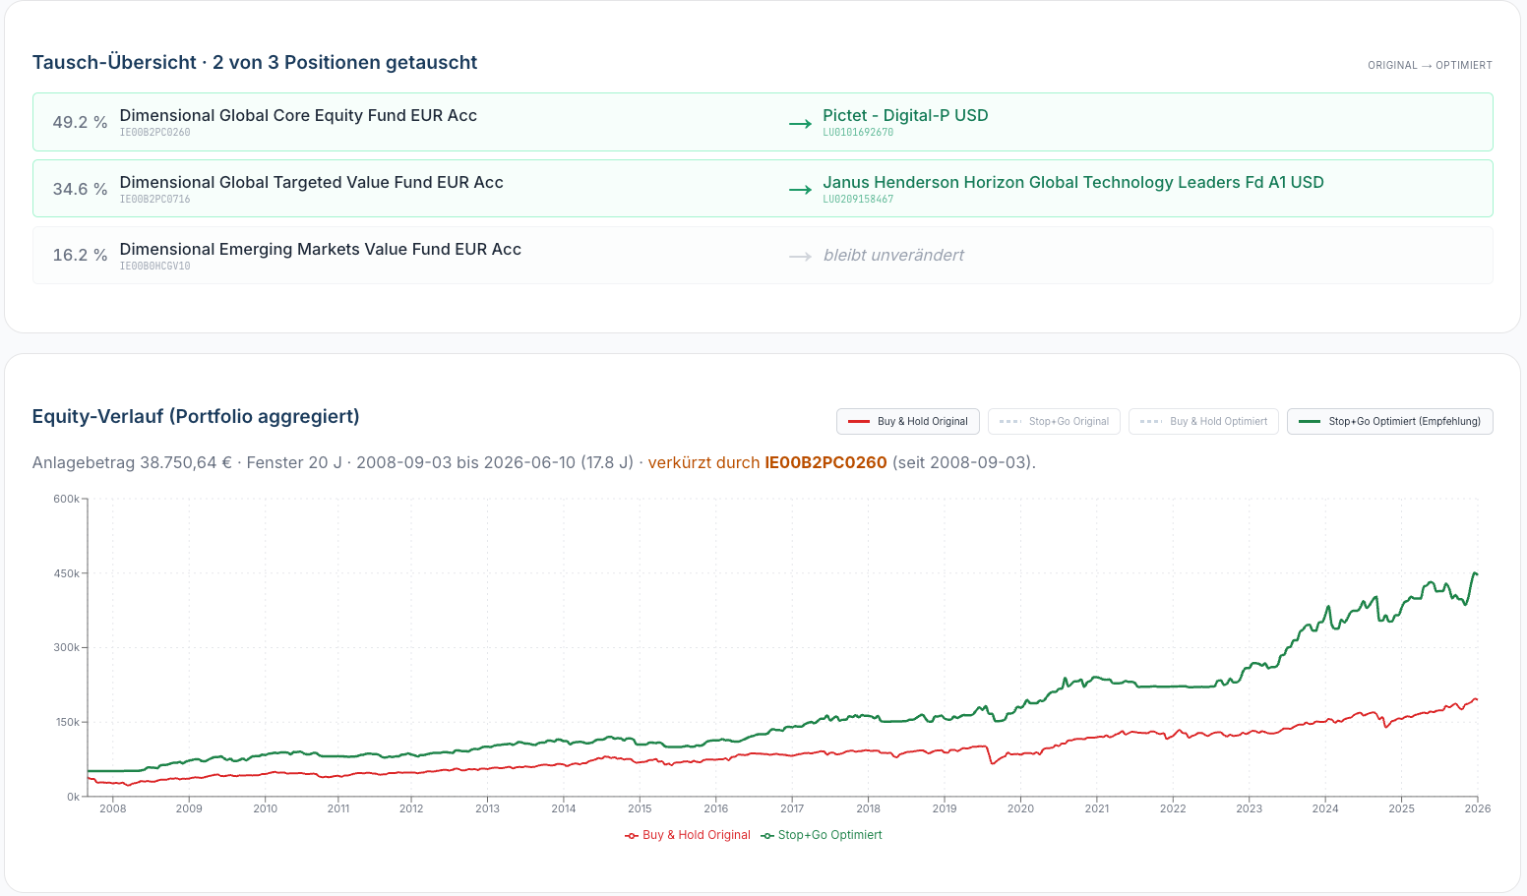
Task: Click Anlagebetrag 38.750,64 € text
Action: point(132,462)
